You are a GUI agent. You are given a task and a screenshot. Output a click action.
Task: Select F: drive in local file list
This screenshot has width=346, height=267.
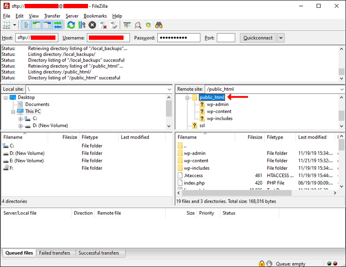[11, 168]
